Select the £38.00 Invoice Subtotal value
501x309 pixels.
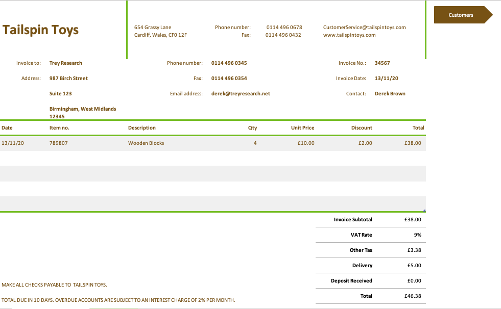pyautogui.click(x=413, y=220)
